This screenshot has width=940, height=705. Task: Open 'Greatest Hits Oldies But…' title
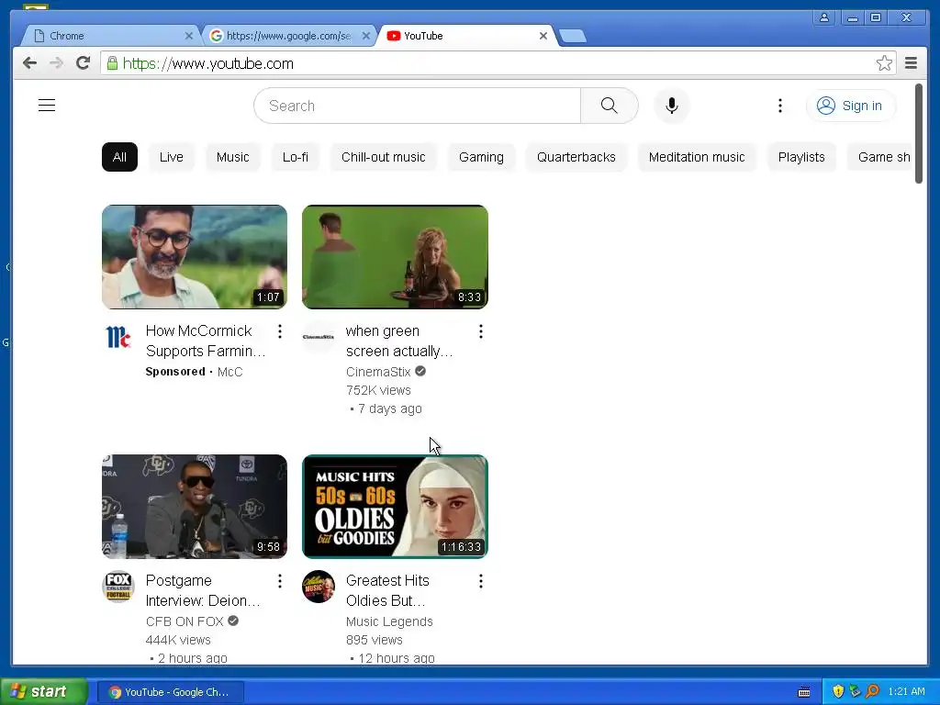tap(387, 590)
